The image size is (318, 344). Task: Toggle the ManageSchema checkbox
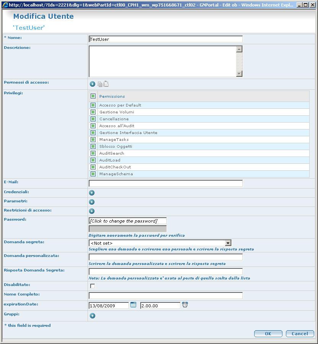[x=93, y=174]
